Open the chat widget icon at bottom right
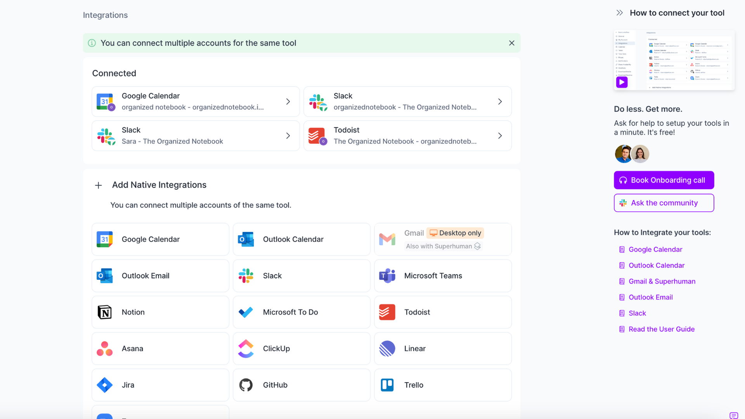The width and height of the screenshot is (745, 419). 733,415
